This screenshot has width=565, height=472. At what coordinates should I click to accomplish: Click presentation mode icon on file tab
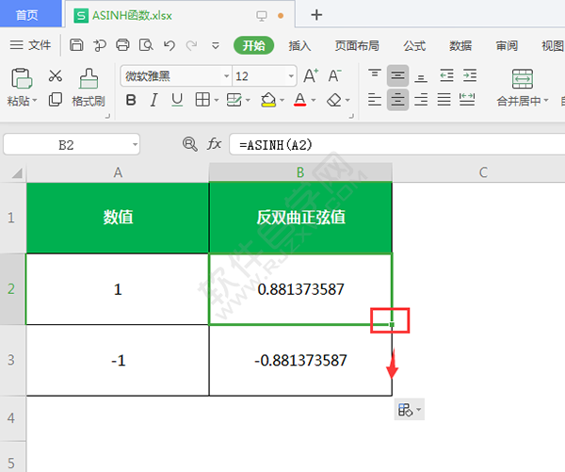262,15
